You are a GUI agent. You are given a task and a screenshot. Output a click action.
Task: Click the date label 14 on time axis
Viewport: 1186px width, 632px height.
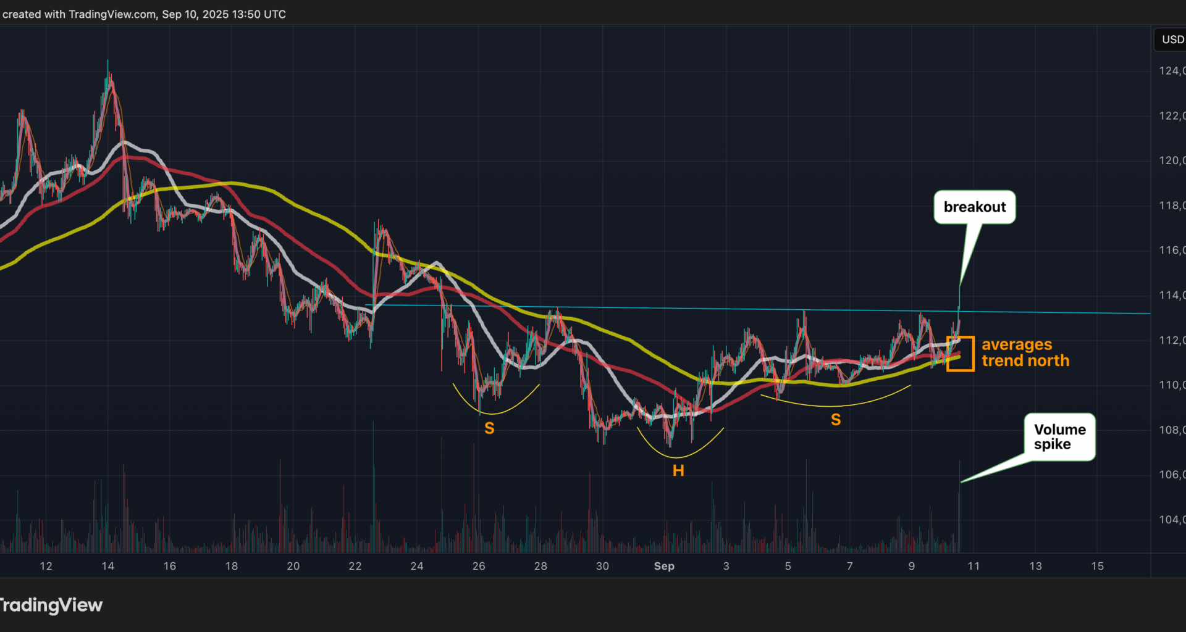tap(107, 566)
